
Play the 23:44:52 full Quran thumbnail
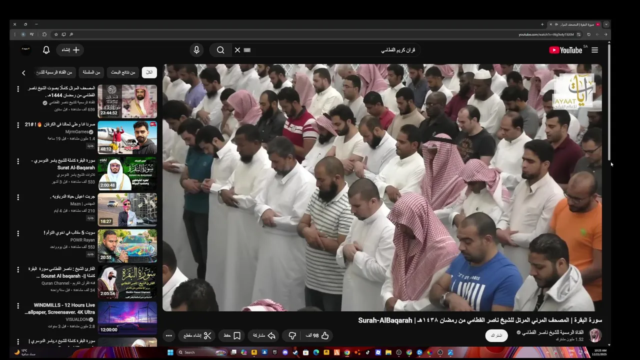[127, 101]
